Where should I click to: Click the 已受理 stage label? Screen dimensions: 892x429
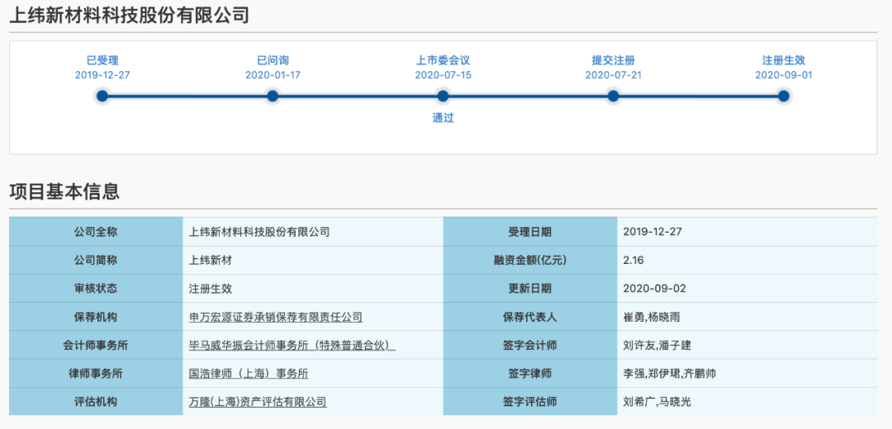point(102,60)
